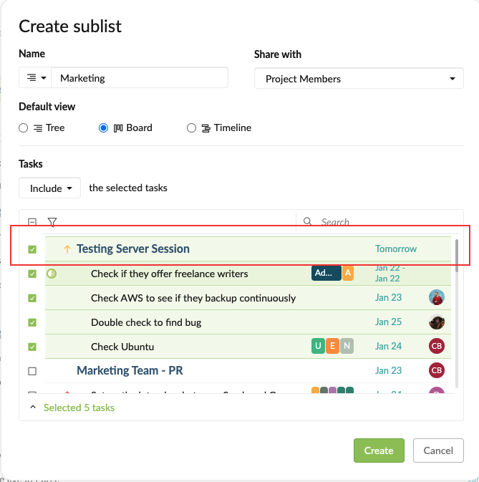The image size is (479, 482).
Task: Open the Include tasks dropdown
Action: tap(50, 188)
